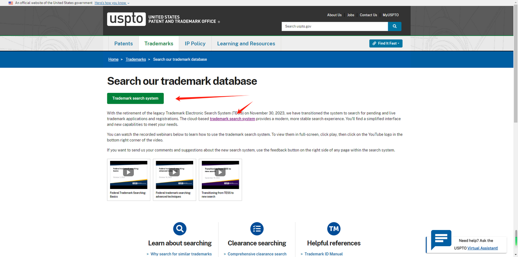Click the Helpful references heading
The height and width of the screenshot is (257, 518).
pyautogui.click(x=334, y=243)
